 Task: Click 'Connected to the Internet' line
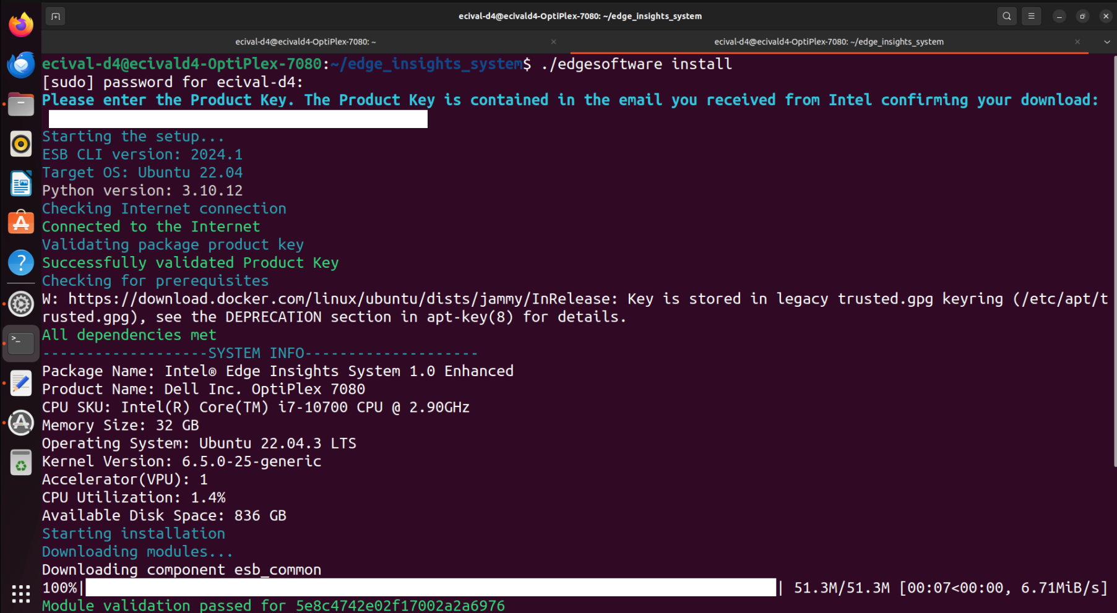click(151, 227)
